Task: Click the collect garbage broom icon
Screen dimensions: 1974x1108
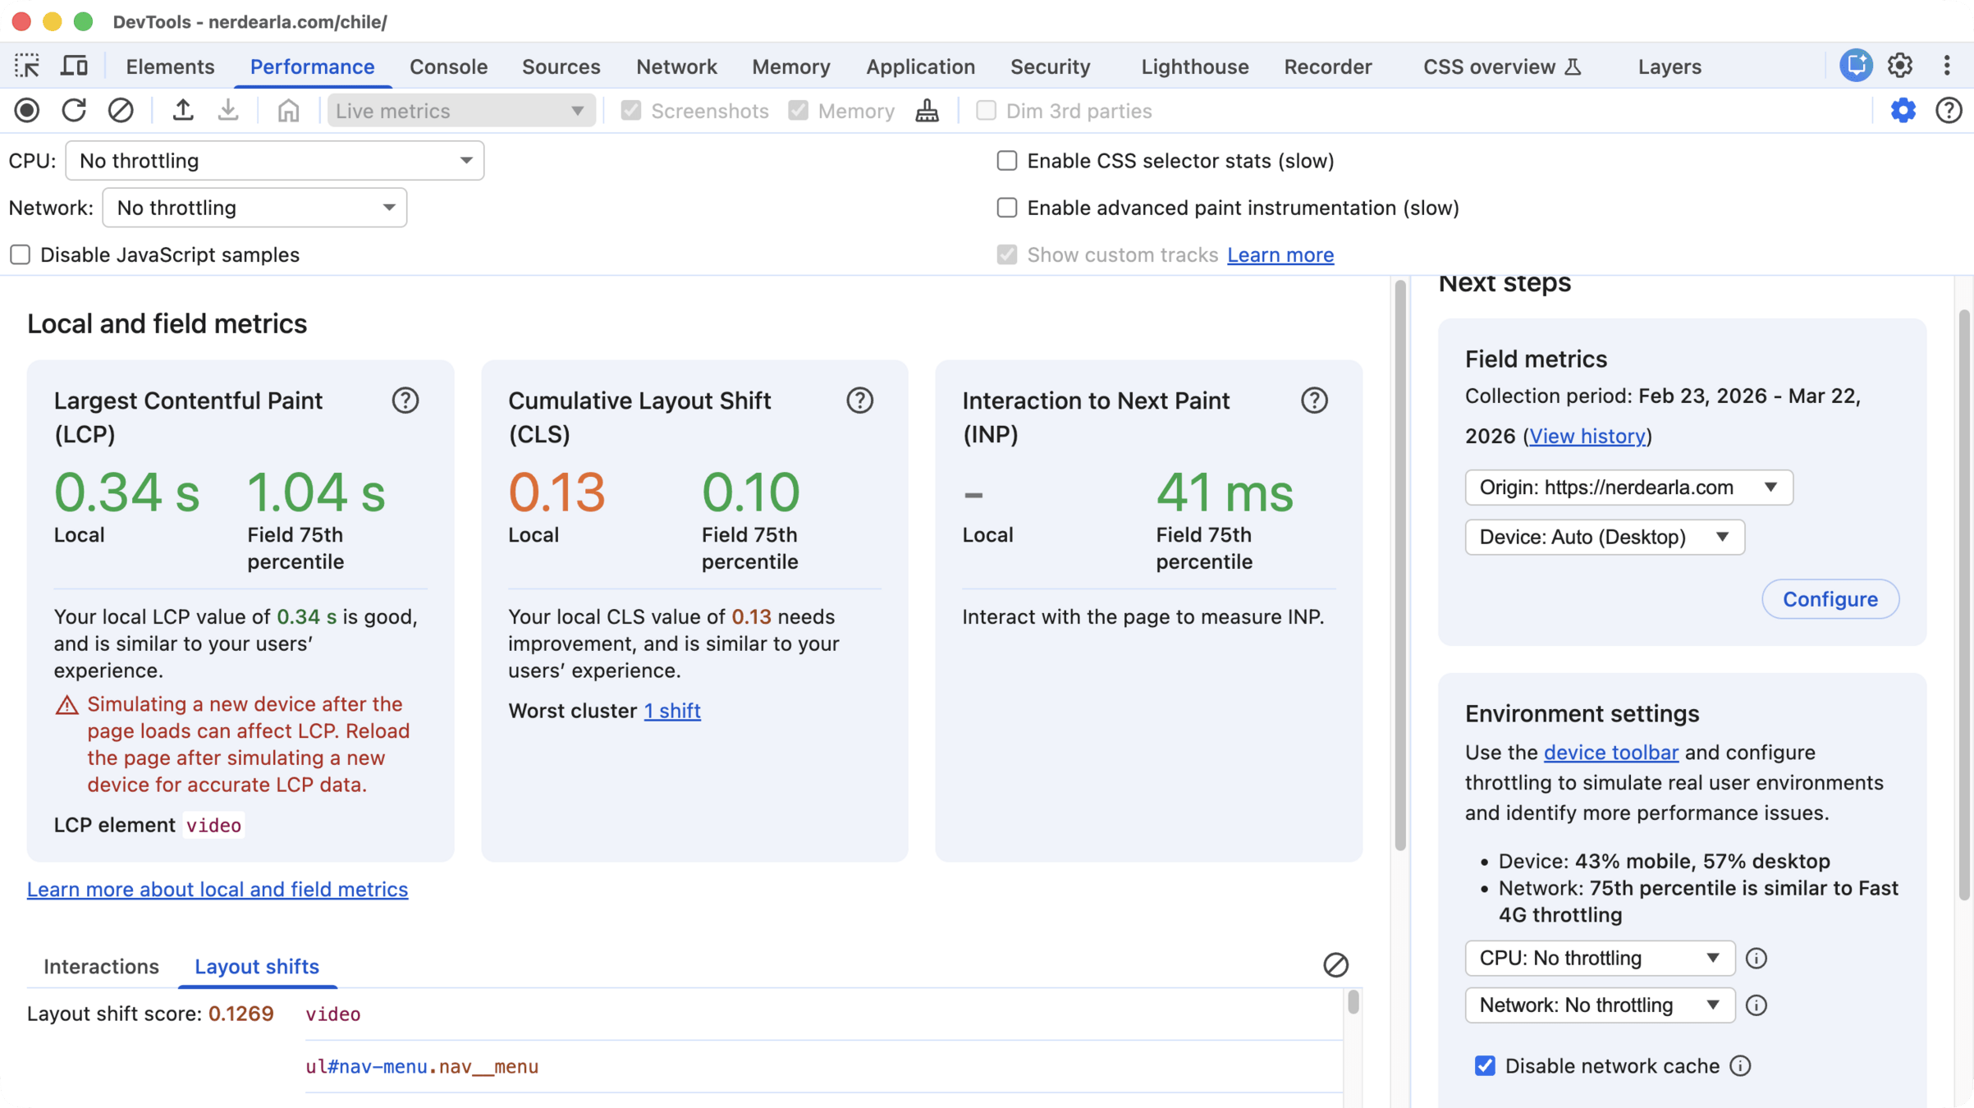Action: tap(927, 111)
